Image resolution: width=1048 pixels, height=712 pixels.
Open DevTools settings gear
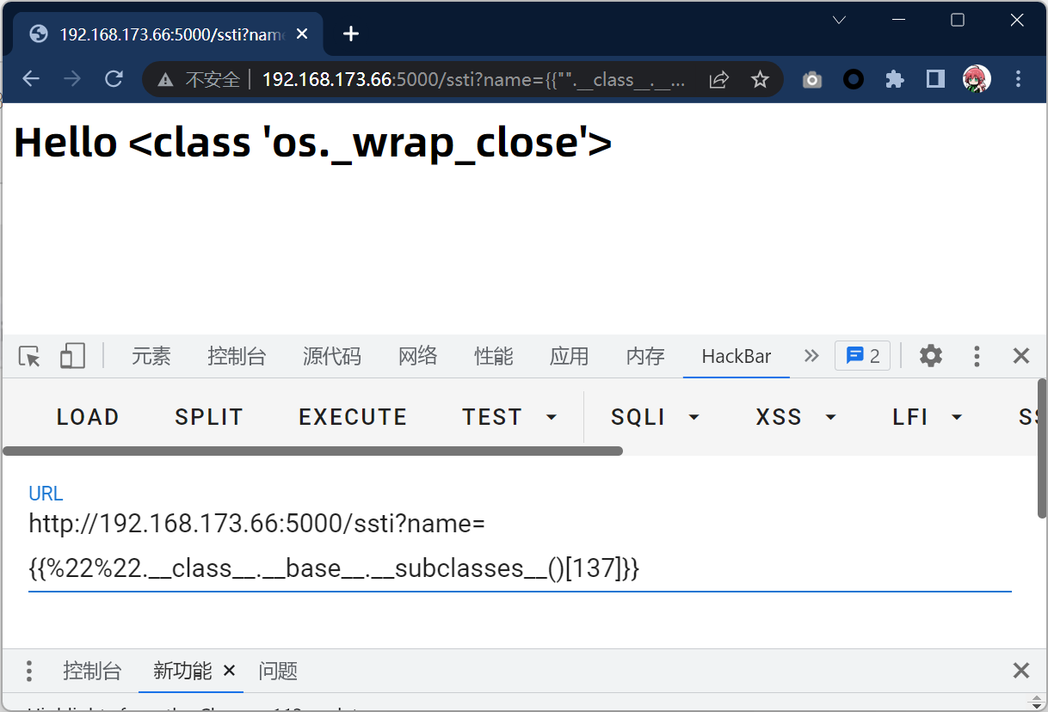coord(931,356)
